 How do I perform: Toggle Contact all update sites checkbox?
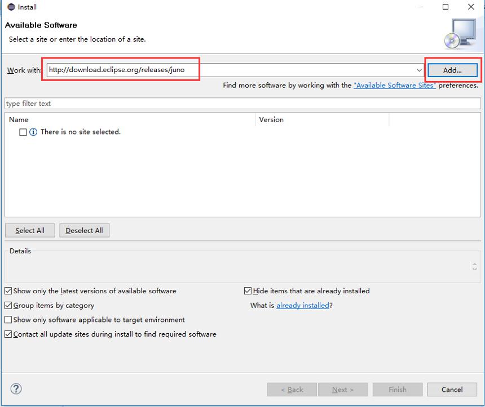(8, 334)
